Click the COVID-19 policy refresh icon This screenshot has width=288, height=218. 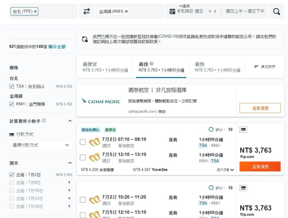tap(85, 39)
